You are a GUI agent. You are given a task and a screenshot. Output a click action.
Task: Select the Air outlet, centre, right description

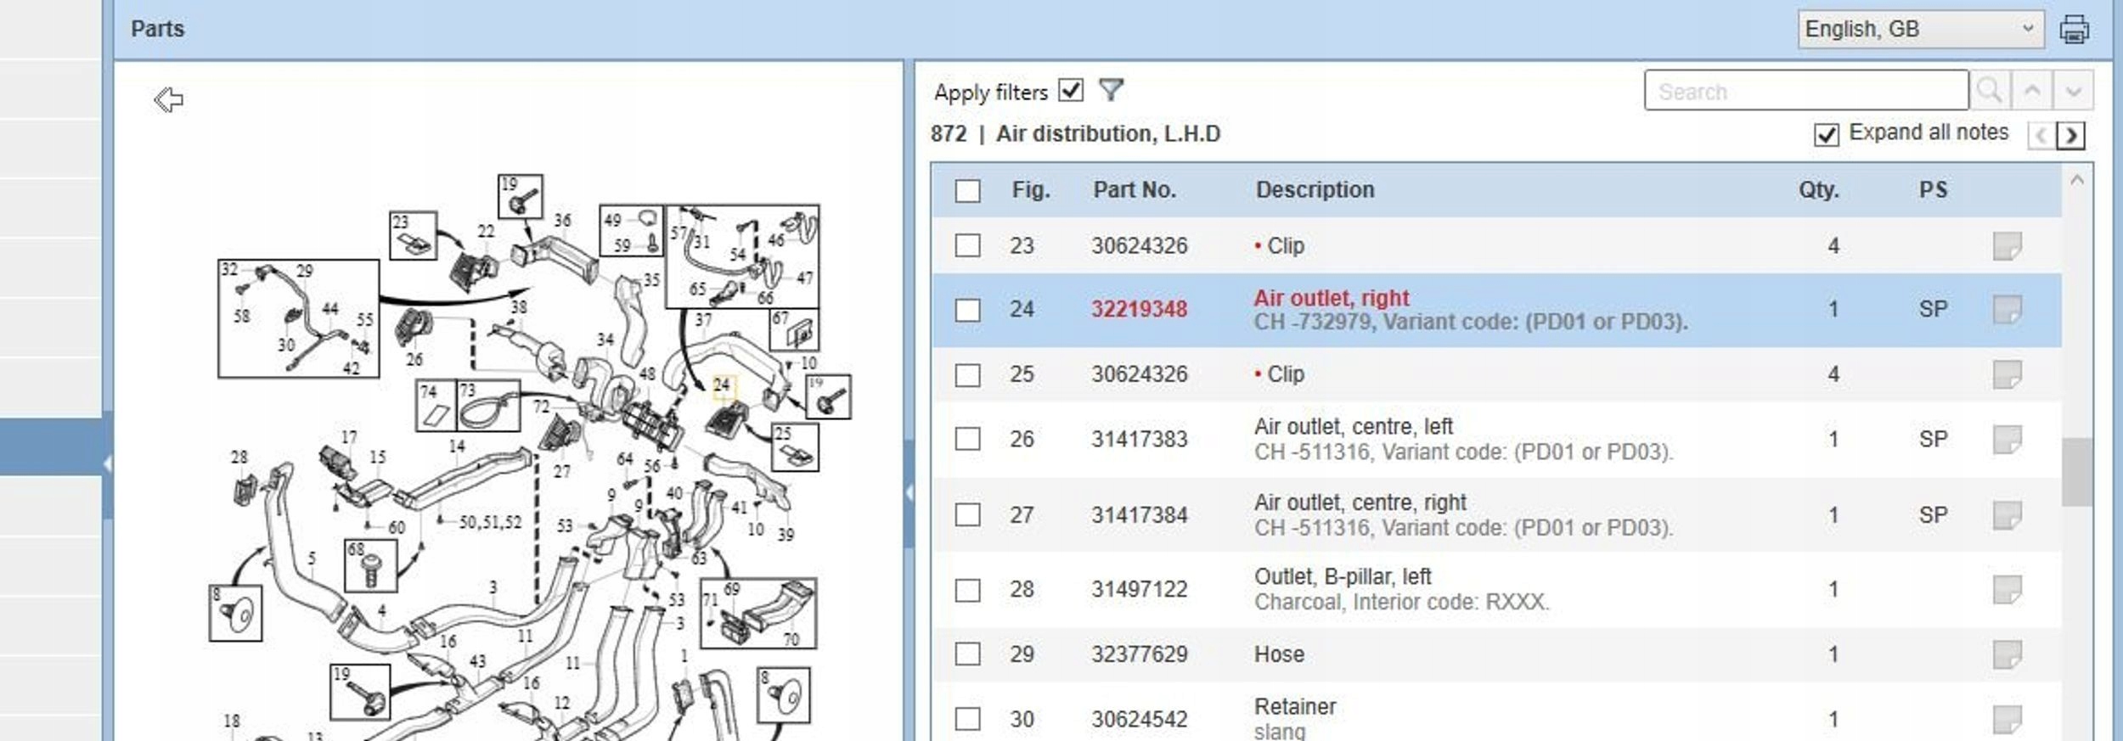coord(1360,502)
